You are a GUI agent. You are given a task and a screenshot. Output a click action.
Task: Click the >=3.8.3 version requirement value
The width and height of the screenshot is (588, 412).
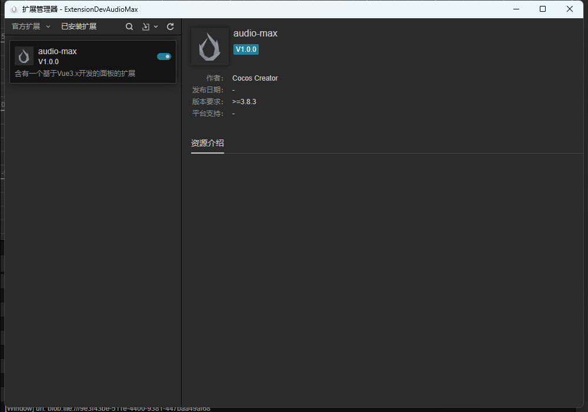click(x=244, y=102)
